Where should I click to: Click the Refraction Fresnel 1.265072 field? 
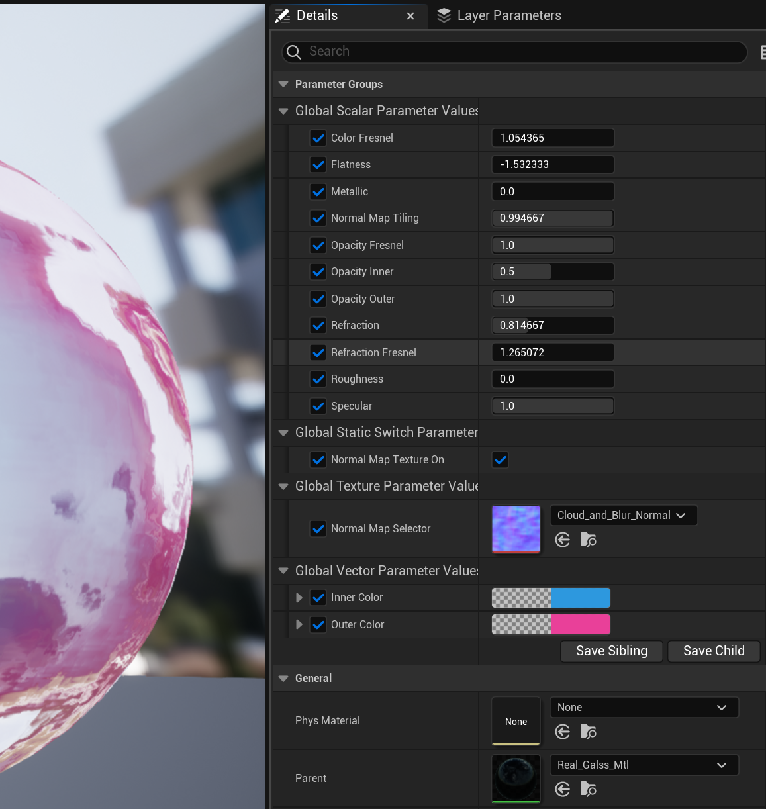[x=553, y=352]
